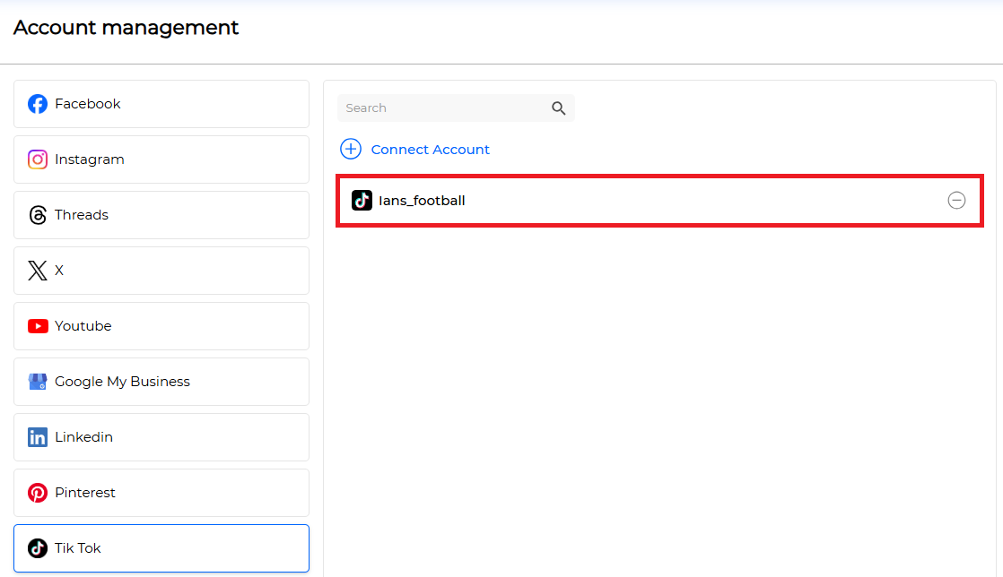Click the Linkedin logo icon

click(x=38, y=437)
